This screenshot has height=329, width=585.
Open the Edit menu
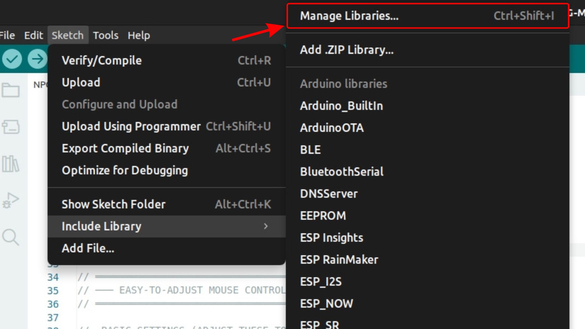[34, 35]
